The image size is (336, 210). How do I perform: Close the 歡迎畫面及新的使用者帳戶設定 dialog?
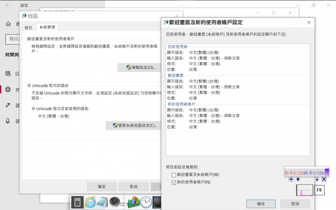pyautogui.click(x=309, y=22)
